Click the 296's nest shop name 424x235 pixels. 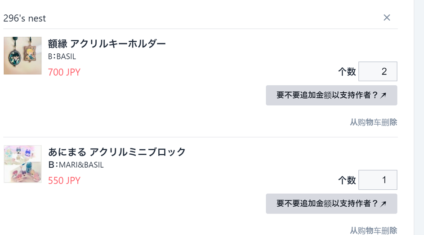(25, 18)
